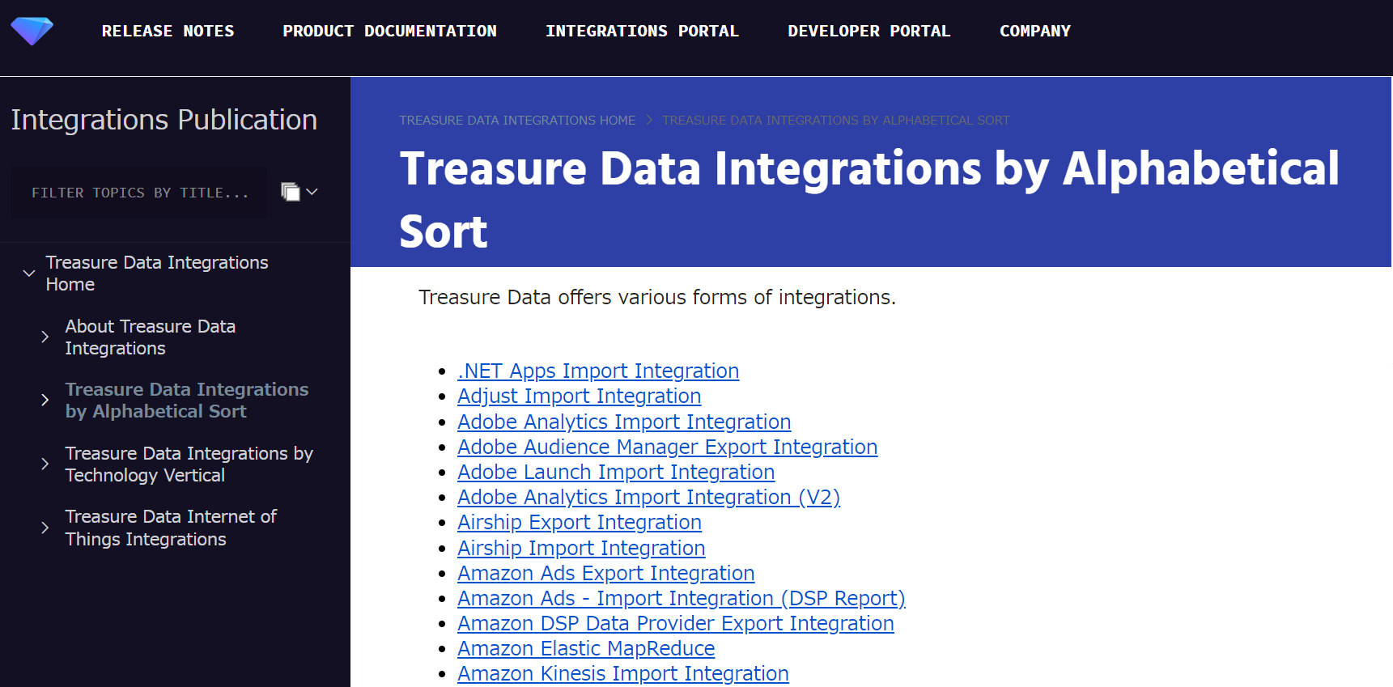Viewport: 1393px width, 687px height.
Task: Open Amazon Elastic MapReduce documentation
Action: [x=586, y=648]
